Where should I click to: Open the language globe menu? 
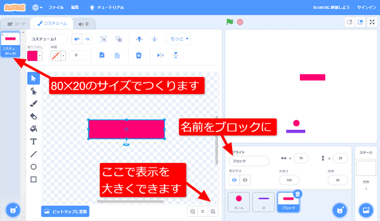[37, 8]
